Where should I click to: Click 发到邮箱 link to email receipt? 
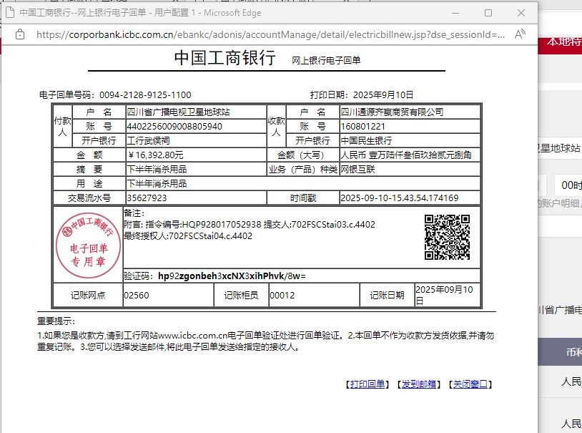tap(419, 384)
